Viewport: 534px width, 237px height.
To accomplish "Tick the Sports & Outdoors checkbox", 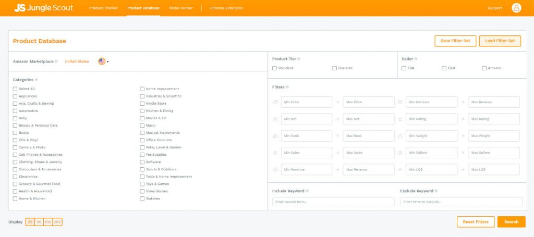I will coord(142,169).
